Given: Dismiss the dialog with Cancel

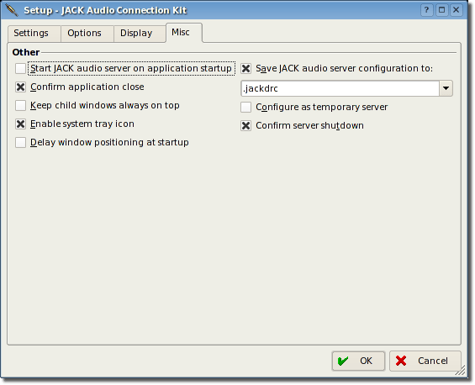Looking at the screenshot, I should point(425,361).
